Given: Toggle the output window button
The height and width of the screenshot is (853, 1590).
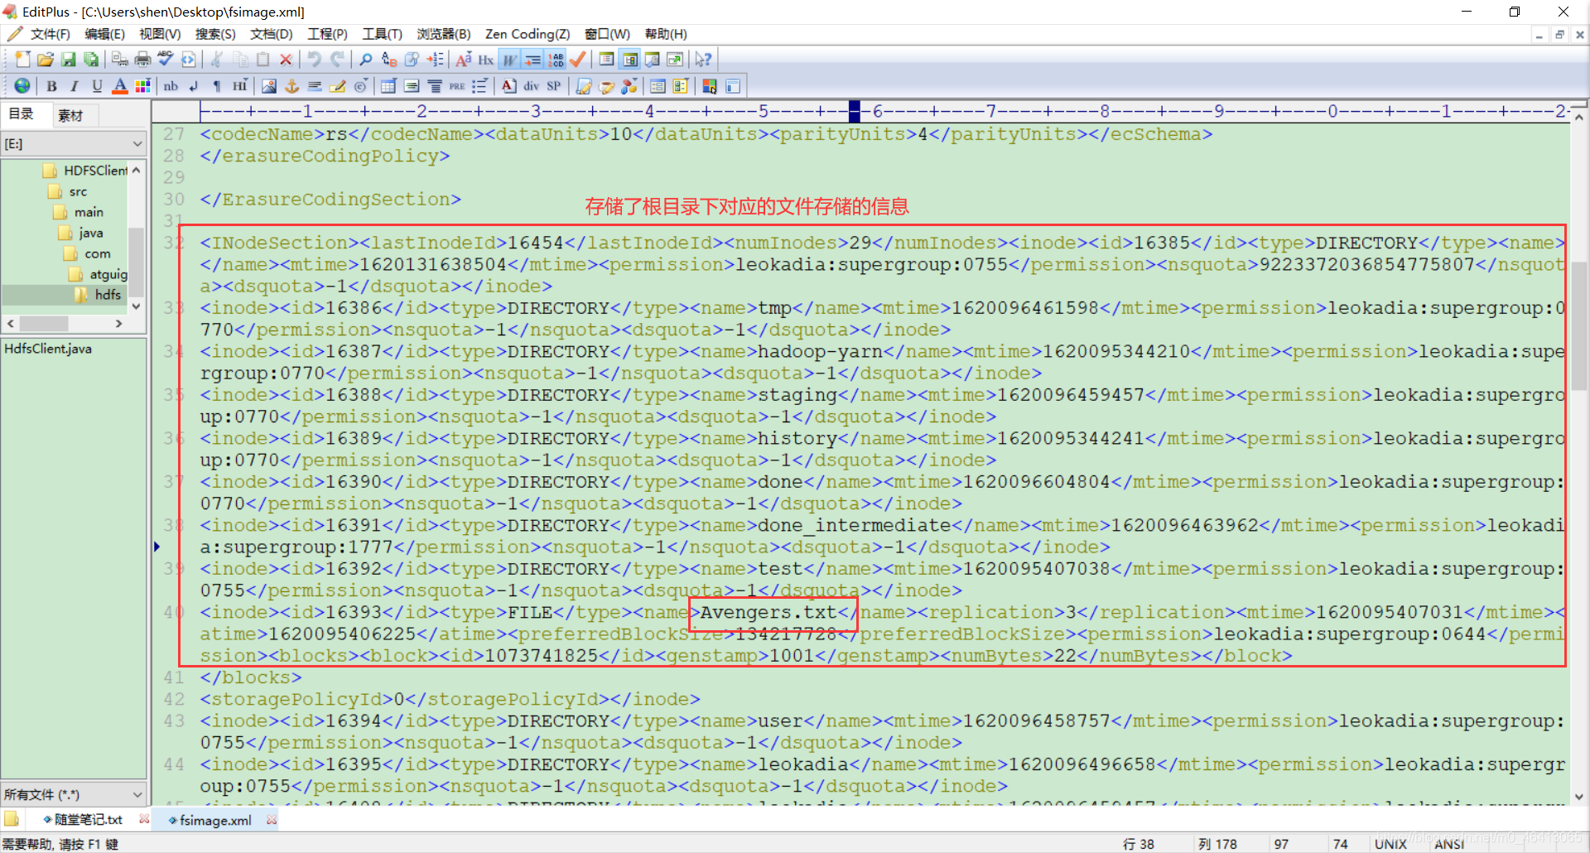Looking at the screenshot, I should pos(653,59).
